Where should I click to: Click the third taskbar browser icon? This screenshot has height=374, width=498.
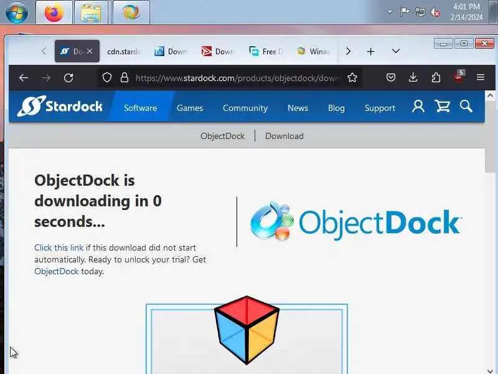point(131,12)
